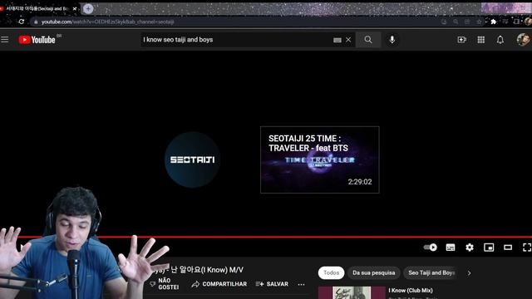Toggle the autoplay switch
The width and height of the screenshot is (532, 299).
tap(431, 248)
